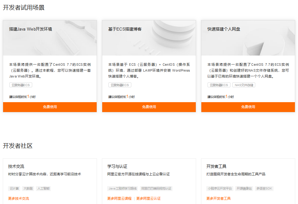Click the Java工程师学习路线 tag
This screenshot has height=204, width=298.
pos(123,189)
